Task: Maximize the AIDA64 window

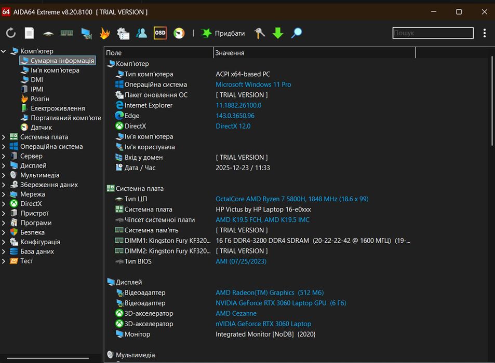Action: [x=459, y=12]
